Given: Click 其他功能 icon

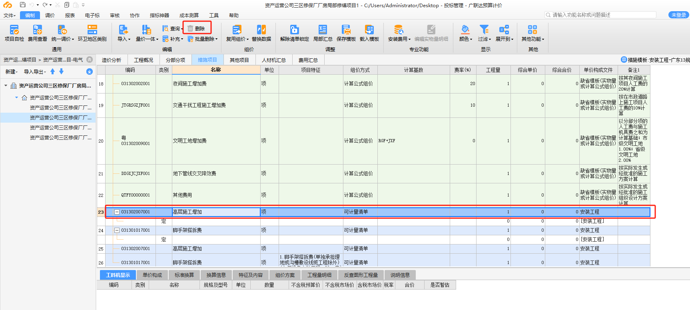Looking at the screenshot, I should coord(532,30).
